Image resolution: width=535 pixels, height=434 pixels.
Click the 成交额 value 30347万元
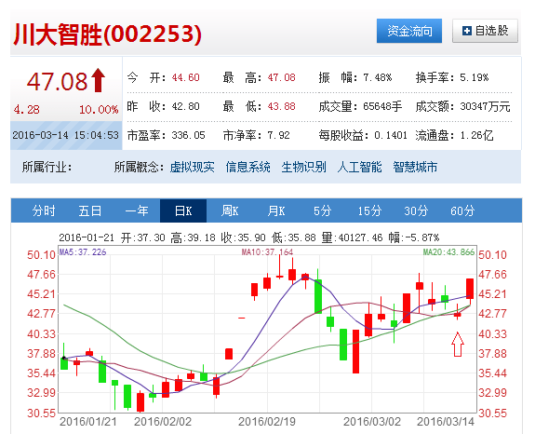485,106
